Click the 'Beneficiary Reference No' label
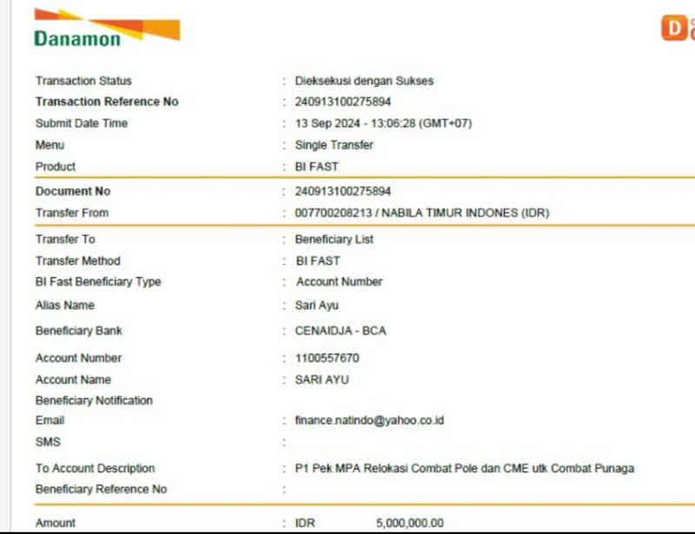This screenshot has height=534, width=695. point(101,489)
